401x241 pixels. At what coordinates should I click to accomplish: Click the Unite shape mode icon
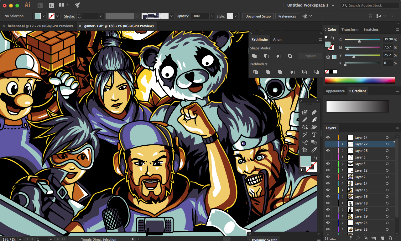coord(254,56)
